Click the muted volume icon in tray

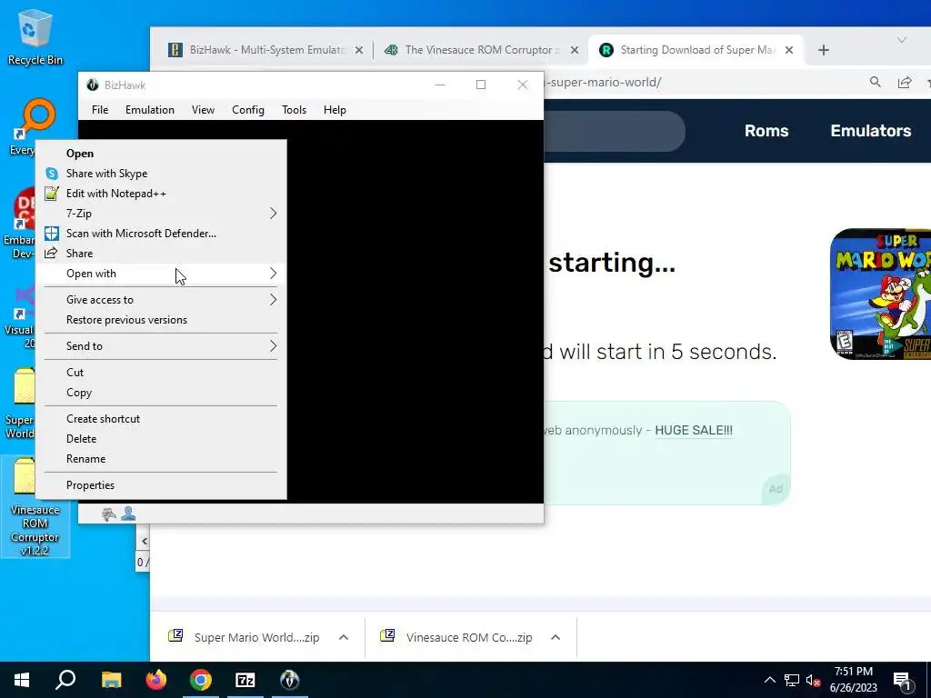[x=813, y=681]
